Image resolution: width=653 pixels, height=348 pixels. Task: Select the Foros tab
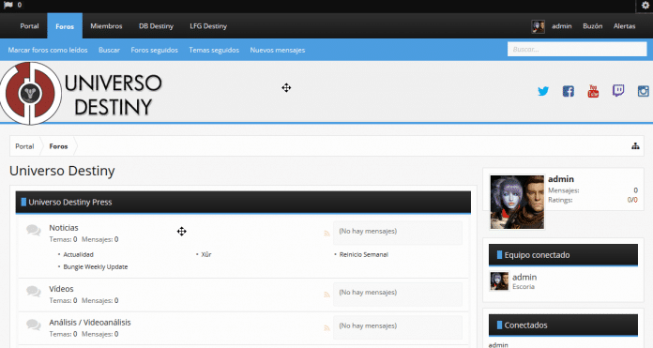tap(65, 26)
